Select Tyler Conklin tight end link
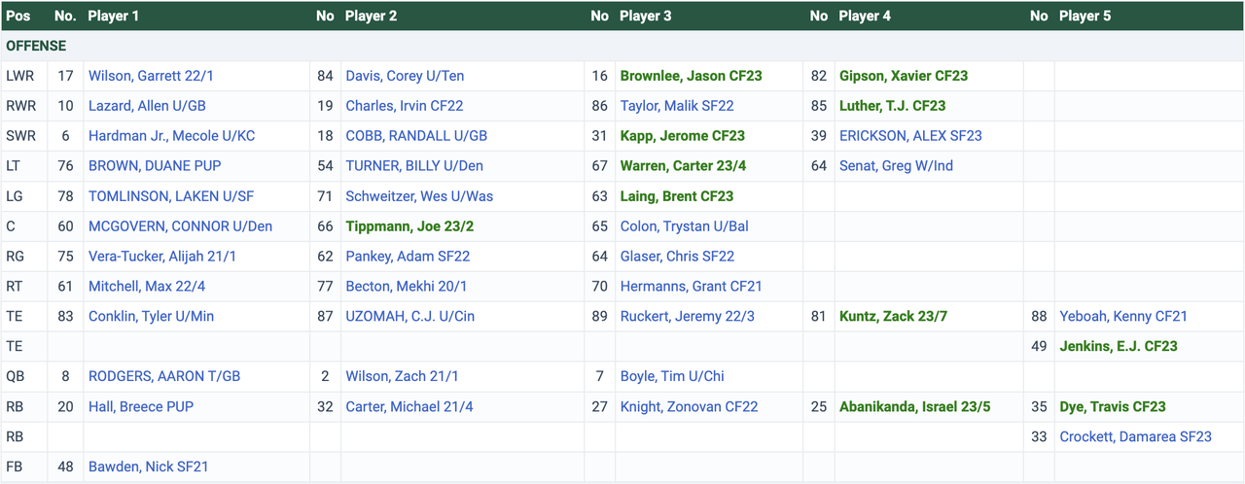1245x484 pixels. [x=151, y=316]
